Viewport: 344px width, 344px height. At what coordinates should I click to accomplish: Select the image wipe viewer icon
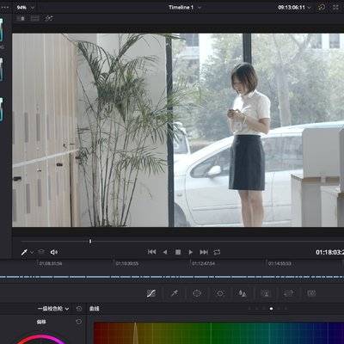click(21, 19)
